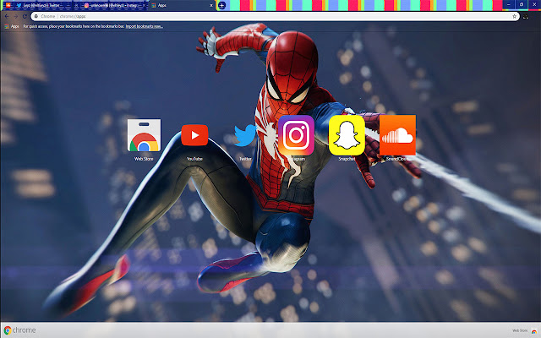Bookmark this page with the star
This screenshot has width=541, height=338.
pos(514,16)
